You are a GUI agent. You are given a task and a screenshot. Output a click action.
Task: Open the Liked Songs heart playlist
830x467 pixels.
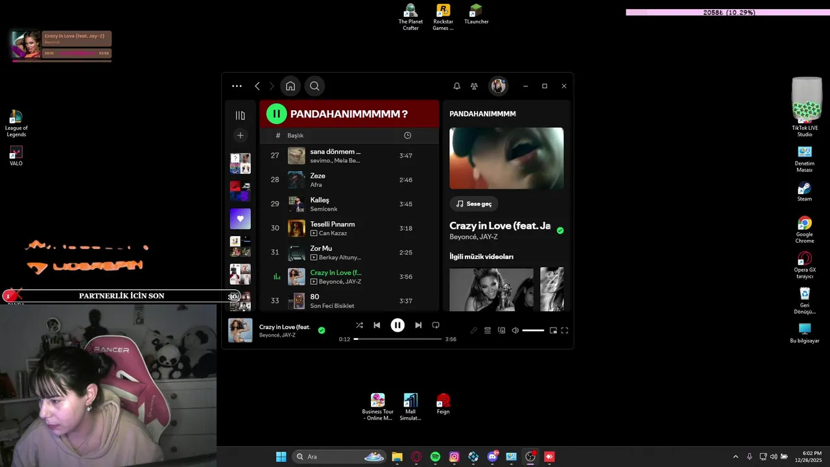coord(240,219)
